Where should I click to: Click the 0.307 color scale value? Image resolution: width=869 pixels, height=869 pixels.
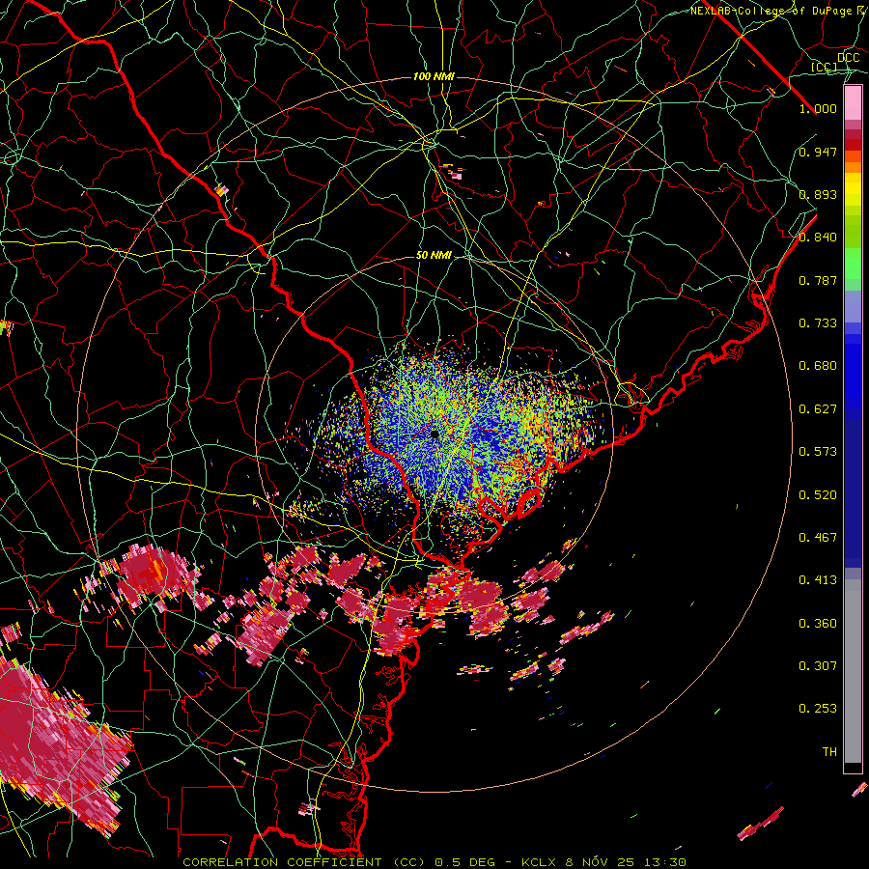[818, 665]
